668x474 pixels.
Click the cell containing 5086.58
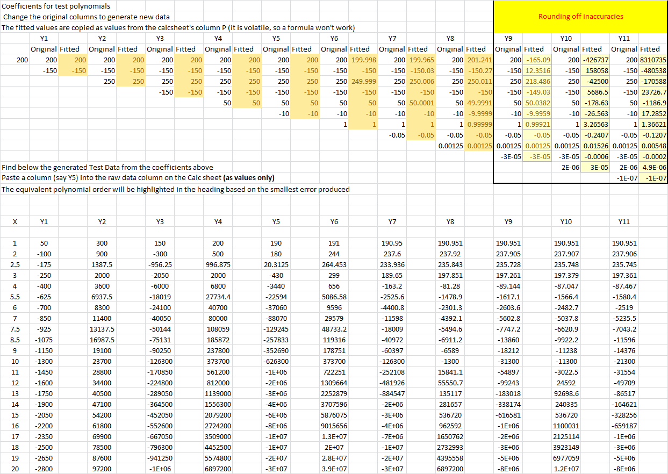pos(334,297)
